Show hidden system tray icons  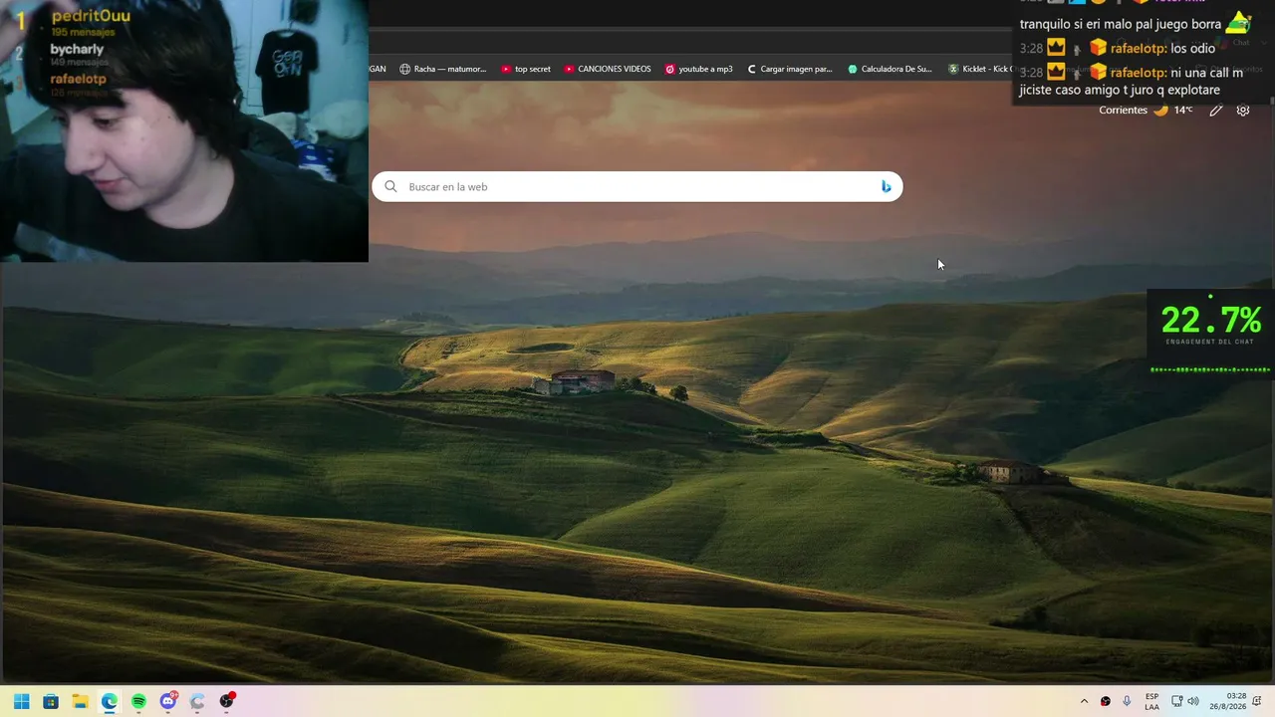click(1084, 701)
